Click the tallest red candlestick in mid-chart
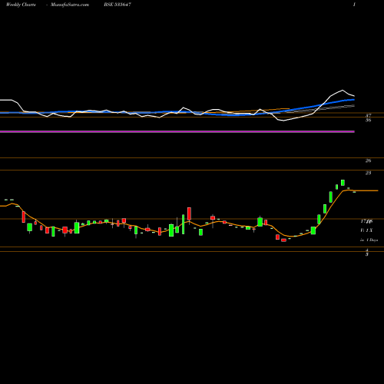Screen dimensions: 384x384 pyautogui.click(x=189, y=214)
